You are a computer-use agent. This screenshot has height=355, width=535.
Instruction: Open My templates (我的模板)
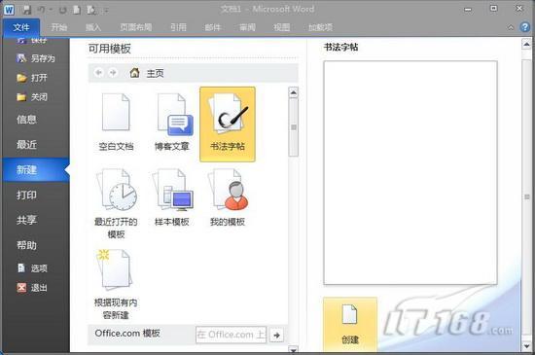tap(228, 197)
